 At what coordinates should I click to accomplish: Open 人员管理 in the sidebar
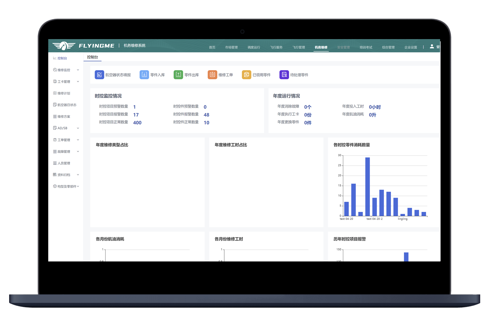click(64, 163)
